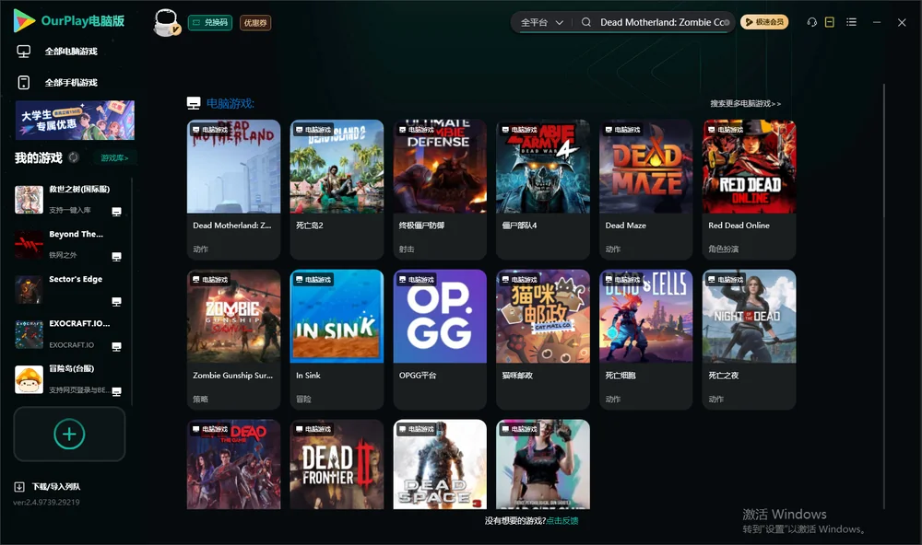
Task: Click the EXOCRAFT.IO game icon
Action: (29, 335)
